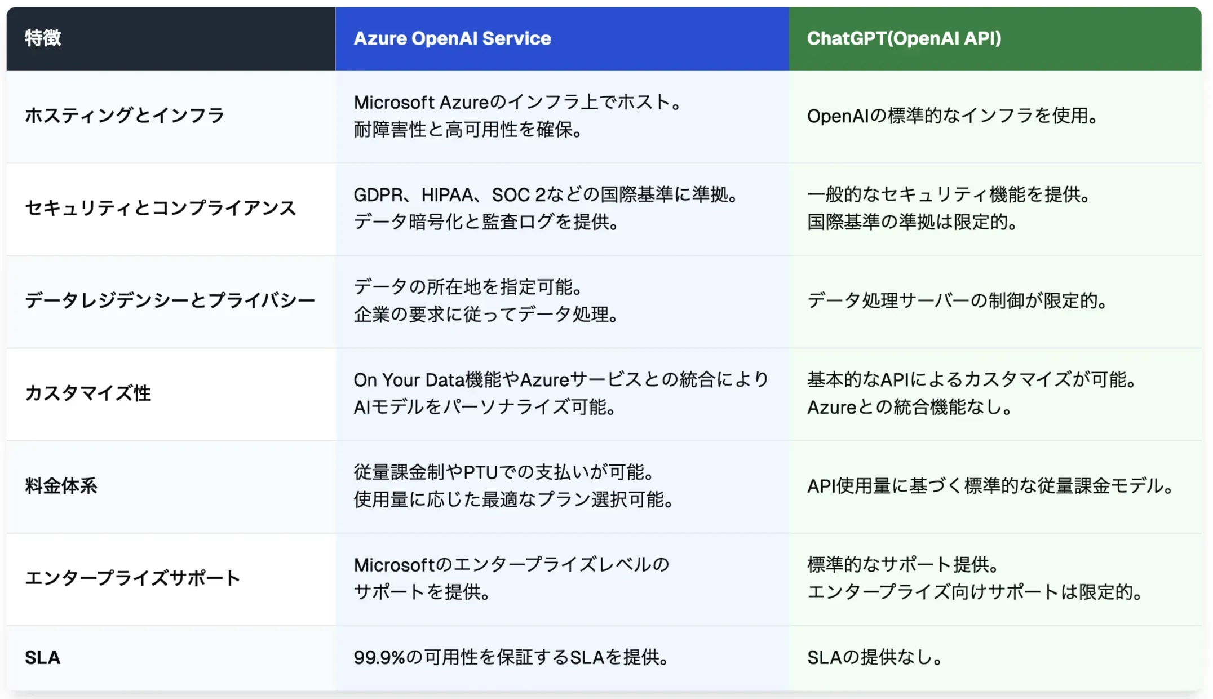
Task: Select the ホスティングとインフラ row label
Action: tap(125, 116)
